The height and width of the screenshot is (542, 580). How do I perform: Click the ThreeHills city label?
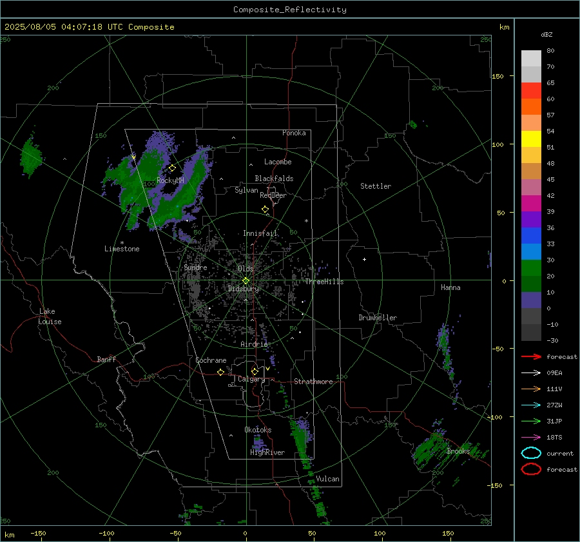pyautogui.click(x=324, y=282)
